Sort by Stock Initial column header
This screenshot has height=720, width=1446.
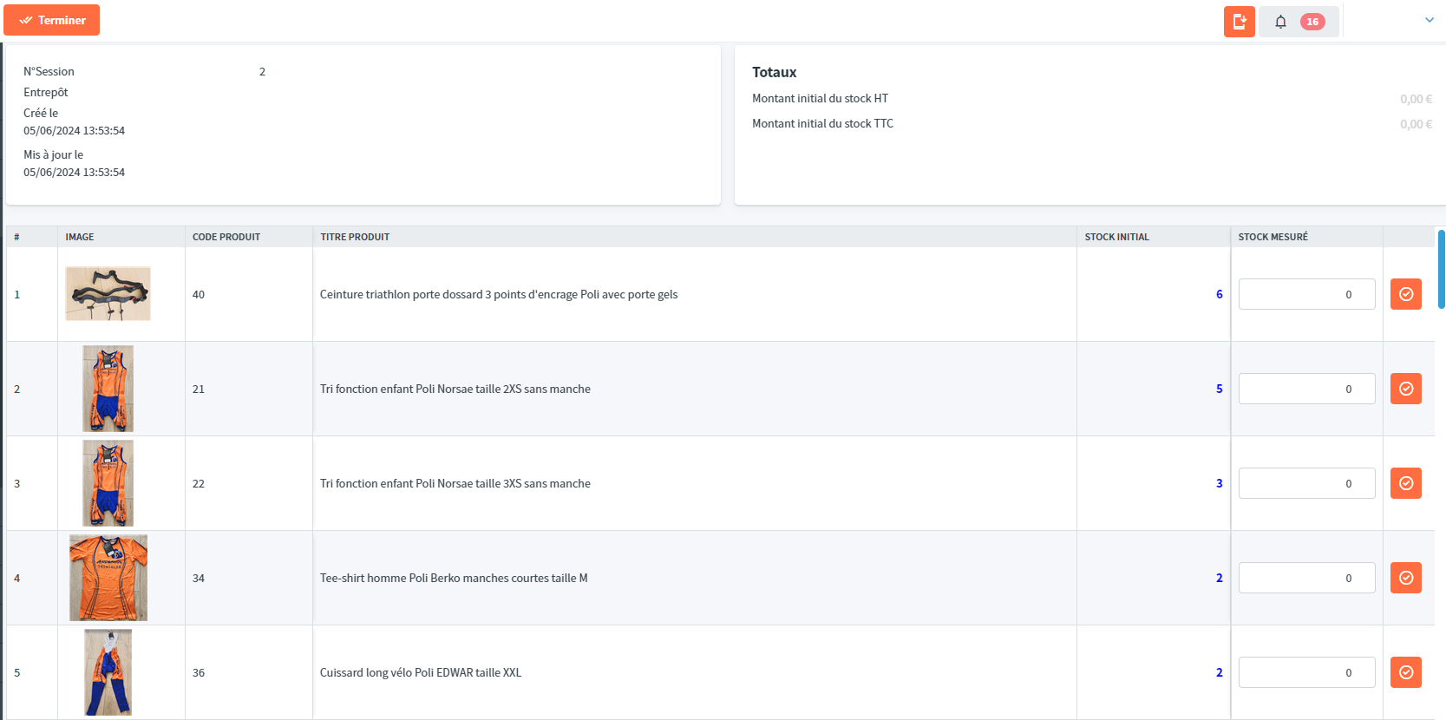pos(1116,237)
